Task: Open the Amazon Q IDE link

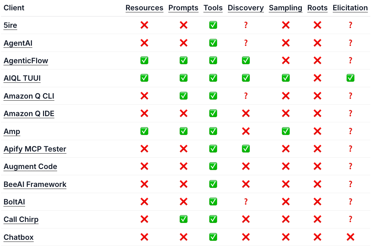Action: [x=29, y=114]
